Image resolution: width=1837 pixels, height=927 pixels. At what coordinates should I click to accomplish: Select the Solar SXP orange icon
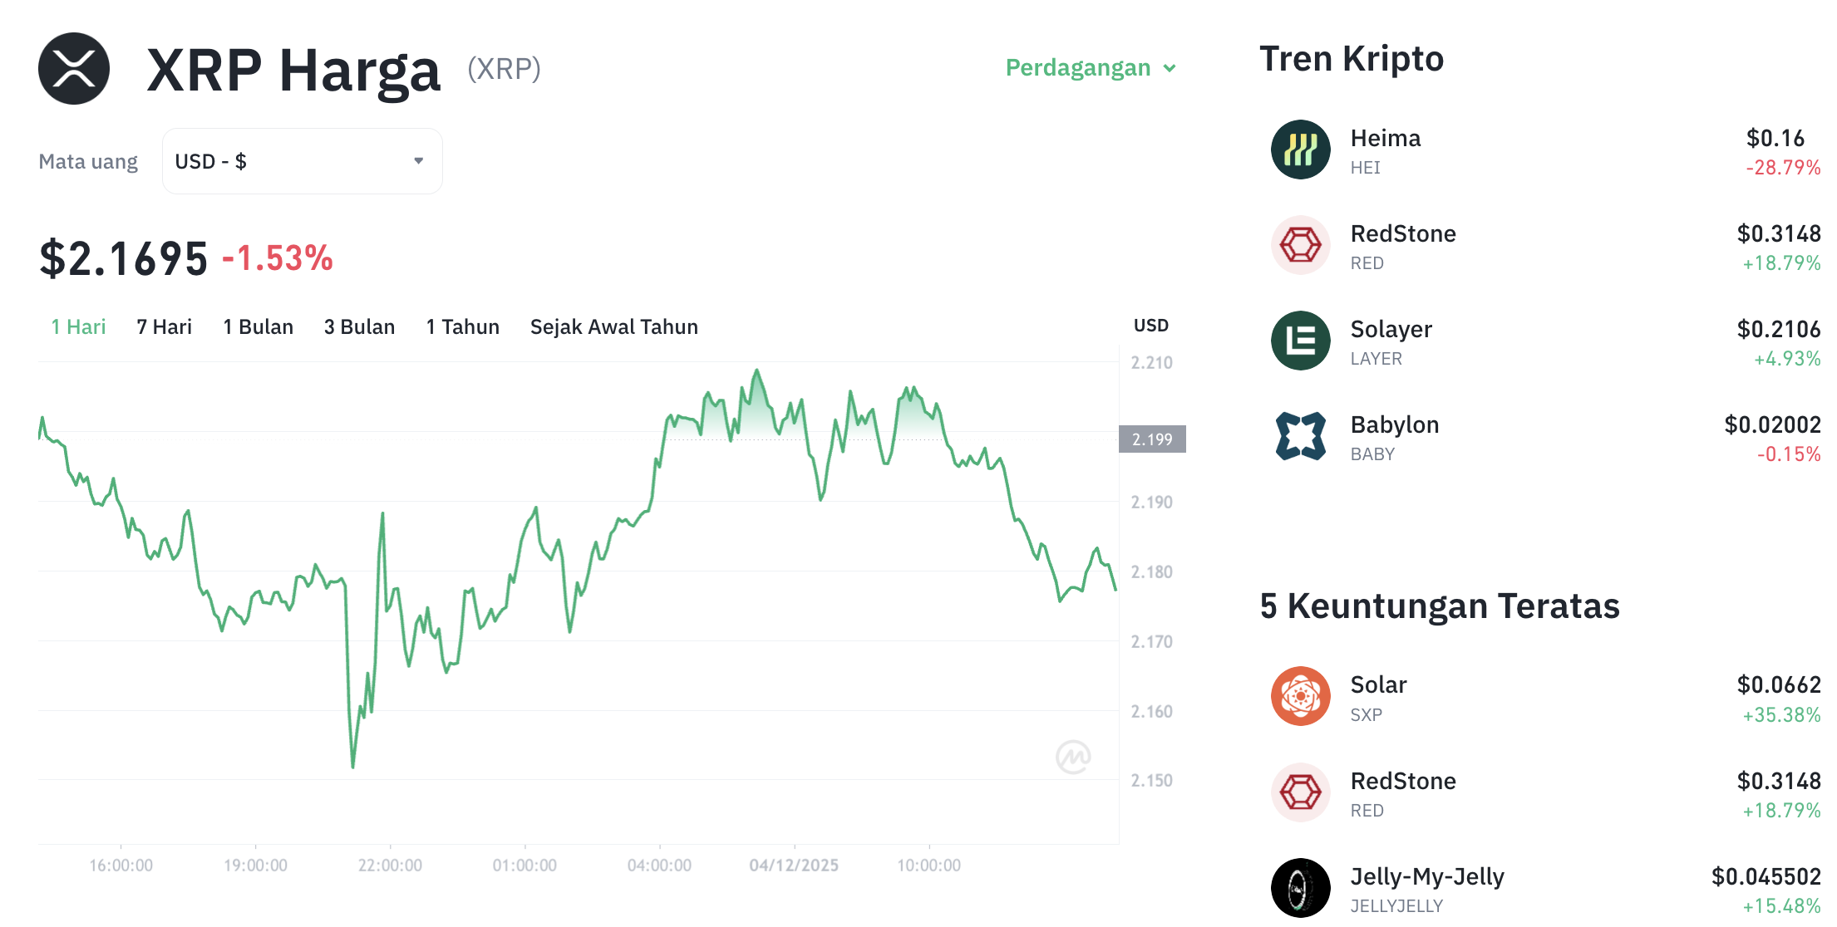1300,697
